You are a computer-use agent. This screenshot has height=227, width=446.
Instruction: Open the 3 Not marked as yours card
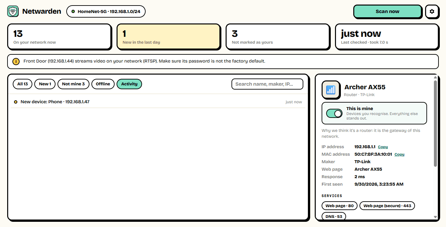point(278,37)
